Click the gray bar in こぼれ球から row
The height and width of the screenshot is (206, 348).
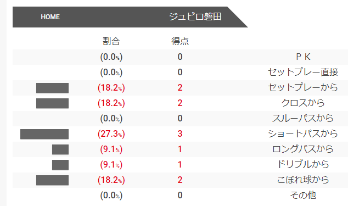click(52, 180)
